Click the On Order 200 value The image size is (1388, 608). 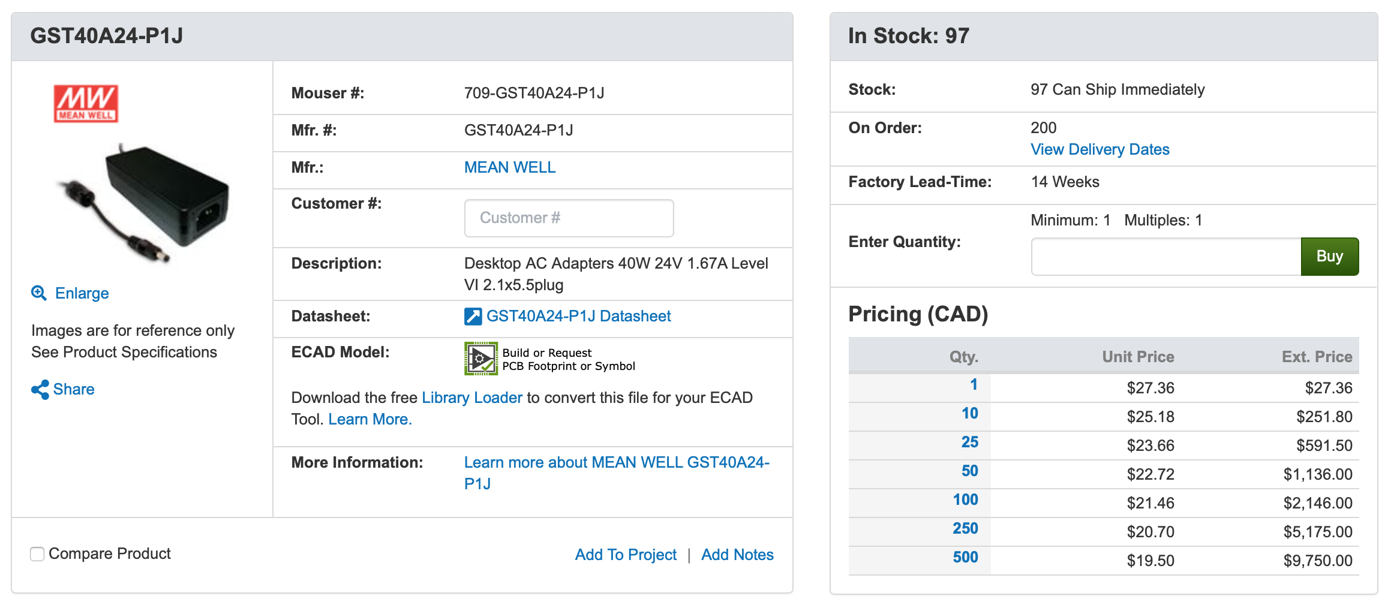1043,128
